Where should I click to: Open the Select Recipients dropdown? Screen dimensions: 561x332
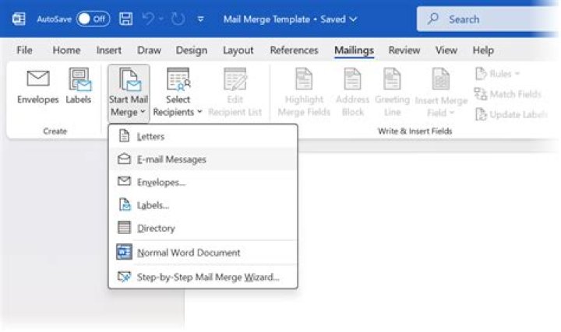pos(178,93)
